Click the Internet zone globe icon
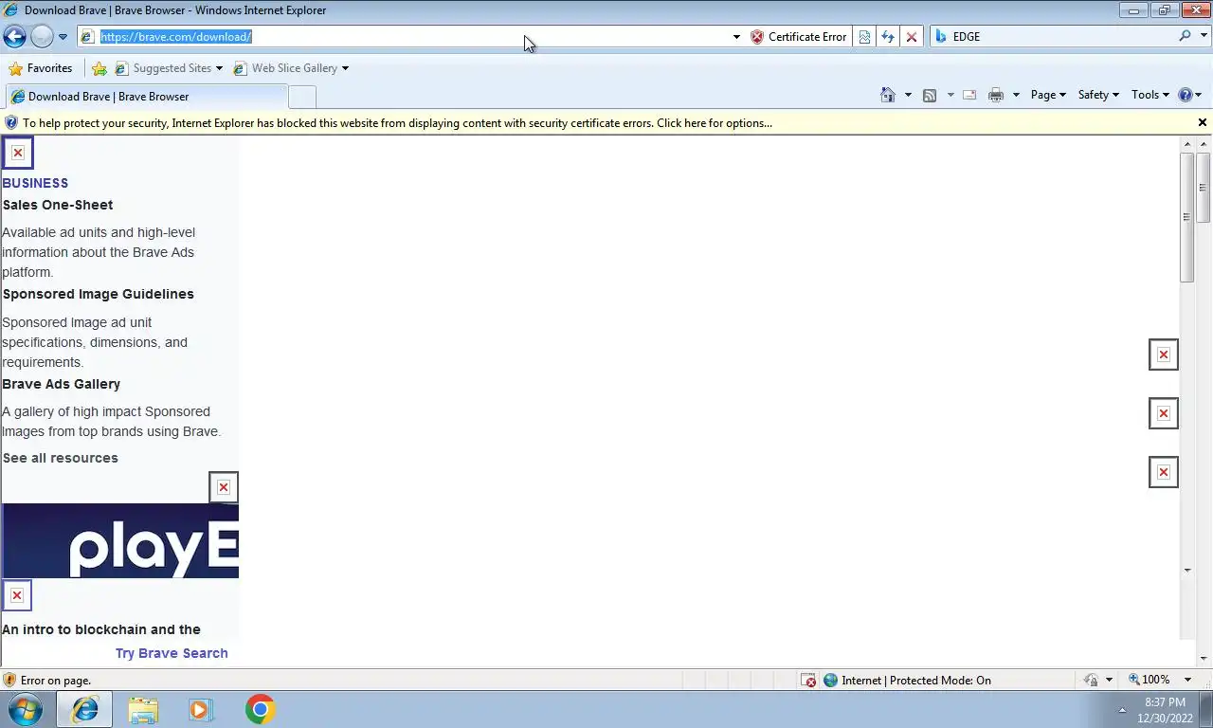 click(831, 680)
